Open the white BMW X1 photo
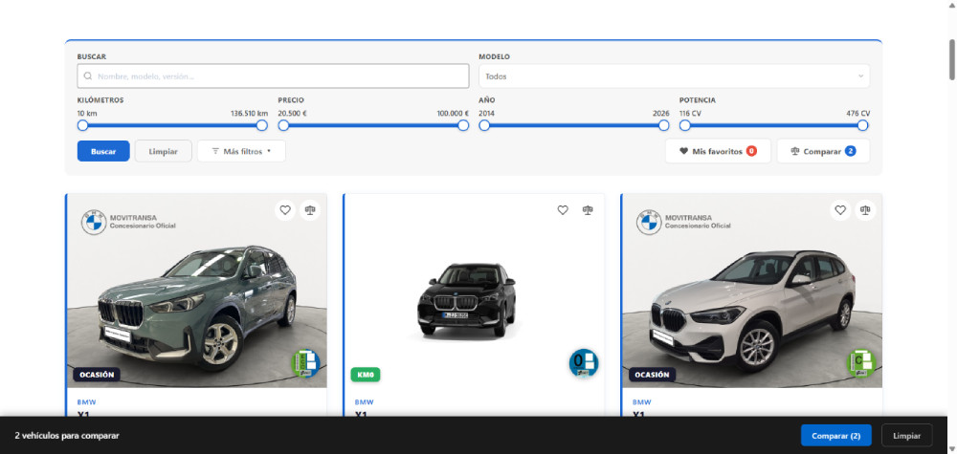The width and height of the screenshot is (957, 454). tap(752, 291)
